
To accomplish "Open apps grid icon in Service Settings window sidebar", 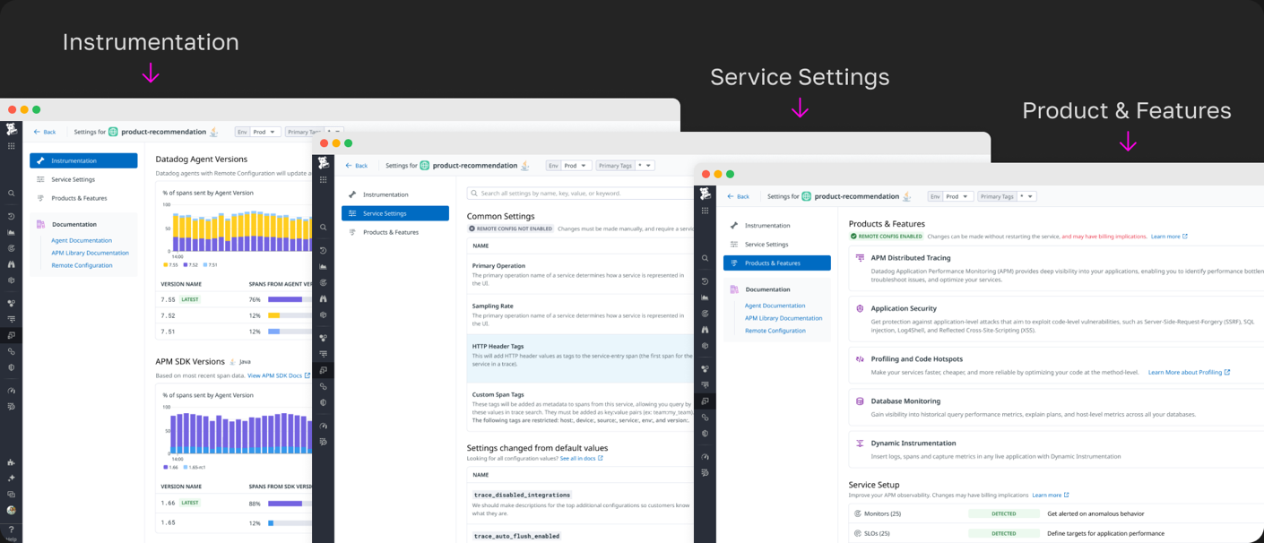I will (x=324, y=179).
